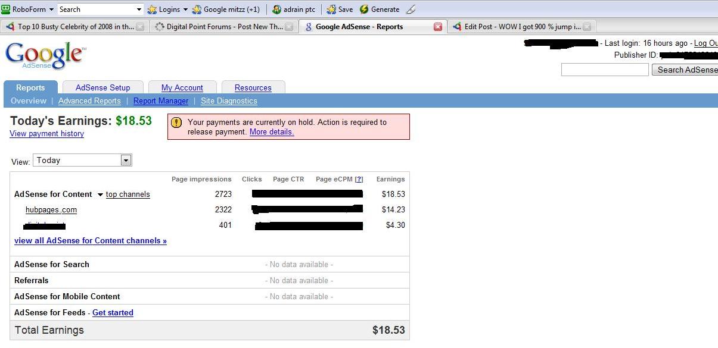Click the top channels link
The image size is (718, 348).
click(128, 195)
